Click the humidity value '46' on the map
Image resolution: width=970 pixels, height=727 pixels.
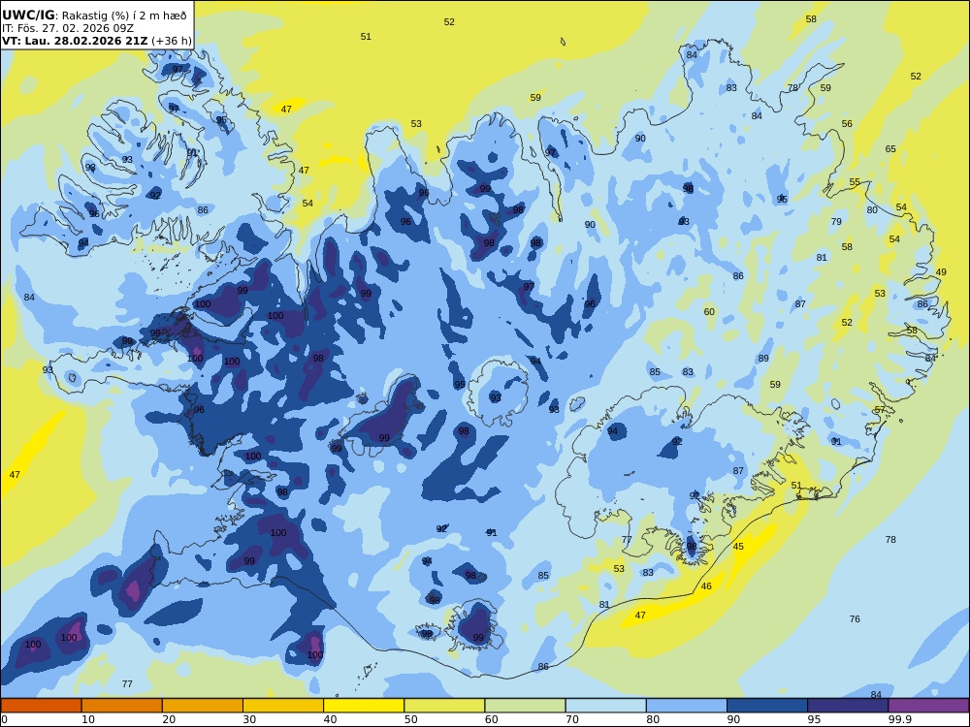tap(706, 586)
